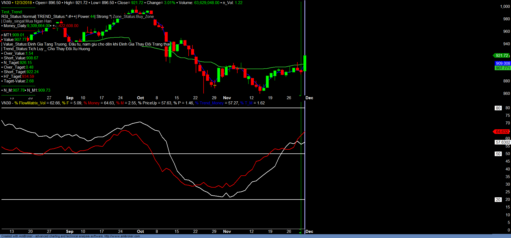Select the blue 909.008 axis marker
The image size is (511, 238).
pyautogui.click(x=503, y=63)
